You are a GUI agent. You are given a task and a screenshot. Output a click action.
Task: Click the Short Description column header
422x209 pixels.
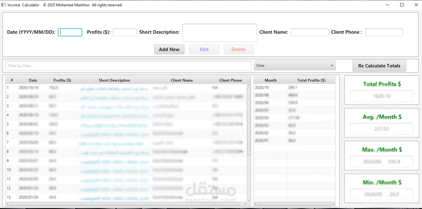(x=114, y=80)
